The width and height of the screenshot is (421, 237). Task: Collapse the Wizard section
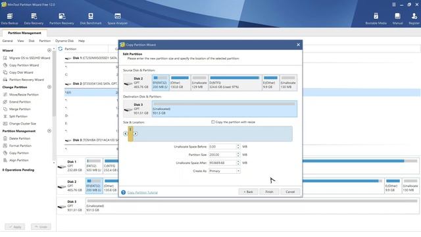coord(49,50)
